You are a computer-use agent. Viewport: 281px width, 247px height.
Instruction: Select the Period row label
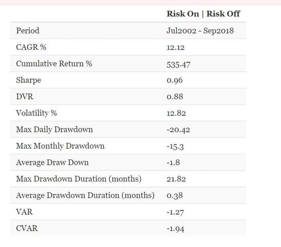(28, 30)
